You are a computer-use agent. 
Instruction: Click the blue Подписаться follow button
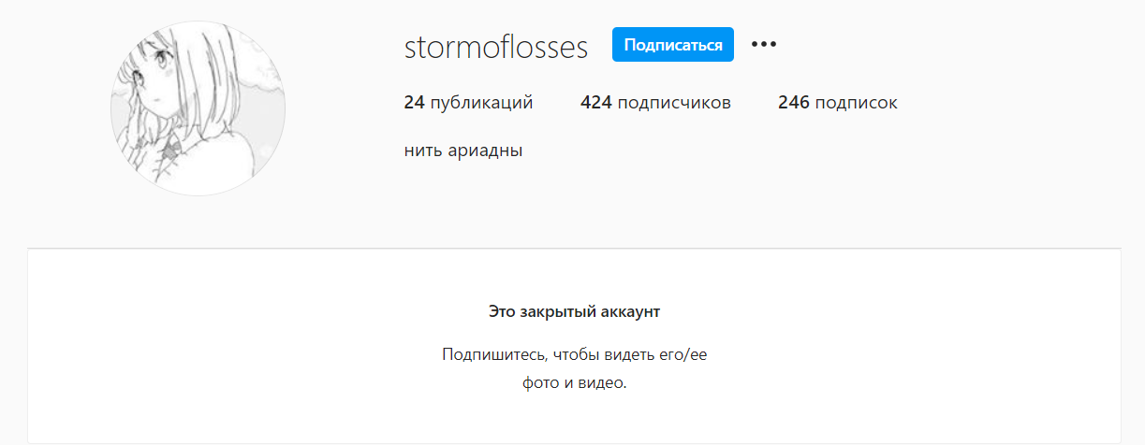(672, 45)
